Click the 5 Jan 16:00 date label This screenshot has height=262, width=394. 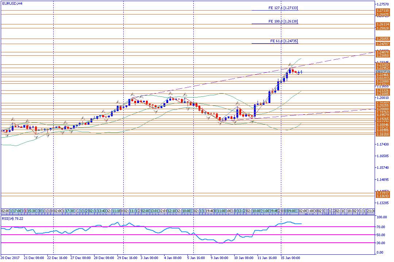click(196, 258)
